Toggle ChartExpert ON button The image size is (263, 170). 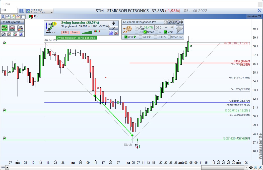4,28
